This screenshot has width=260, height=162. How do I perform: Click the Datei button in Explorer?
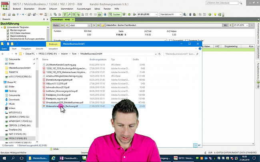[4, 49]
